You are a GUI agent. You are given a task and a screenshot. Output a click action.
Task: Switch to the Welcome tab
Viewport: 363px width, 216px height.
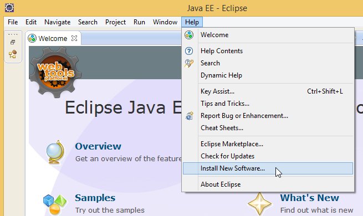coord(53,38)
